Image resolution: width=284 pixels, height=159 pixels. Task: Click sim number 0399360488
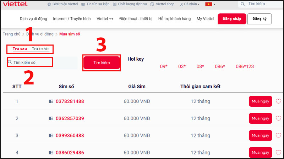tap(70, 135)
